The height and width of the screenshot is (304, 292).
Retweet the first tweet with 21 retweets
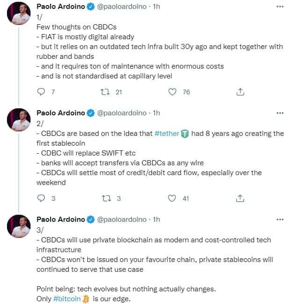pos(105,92)
